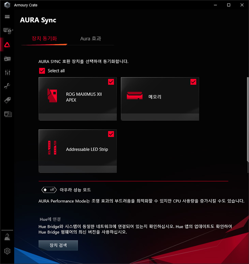Toggle the Select all checkbox
249x264 pixels.
pyautogui.click(x=42, y=71)
